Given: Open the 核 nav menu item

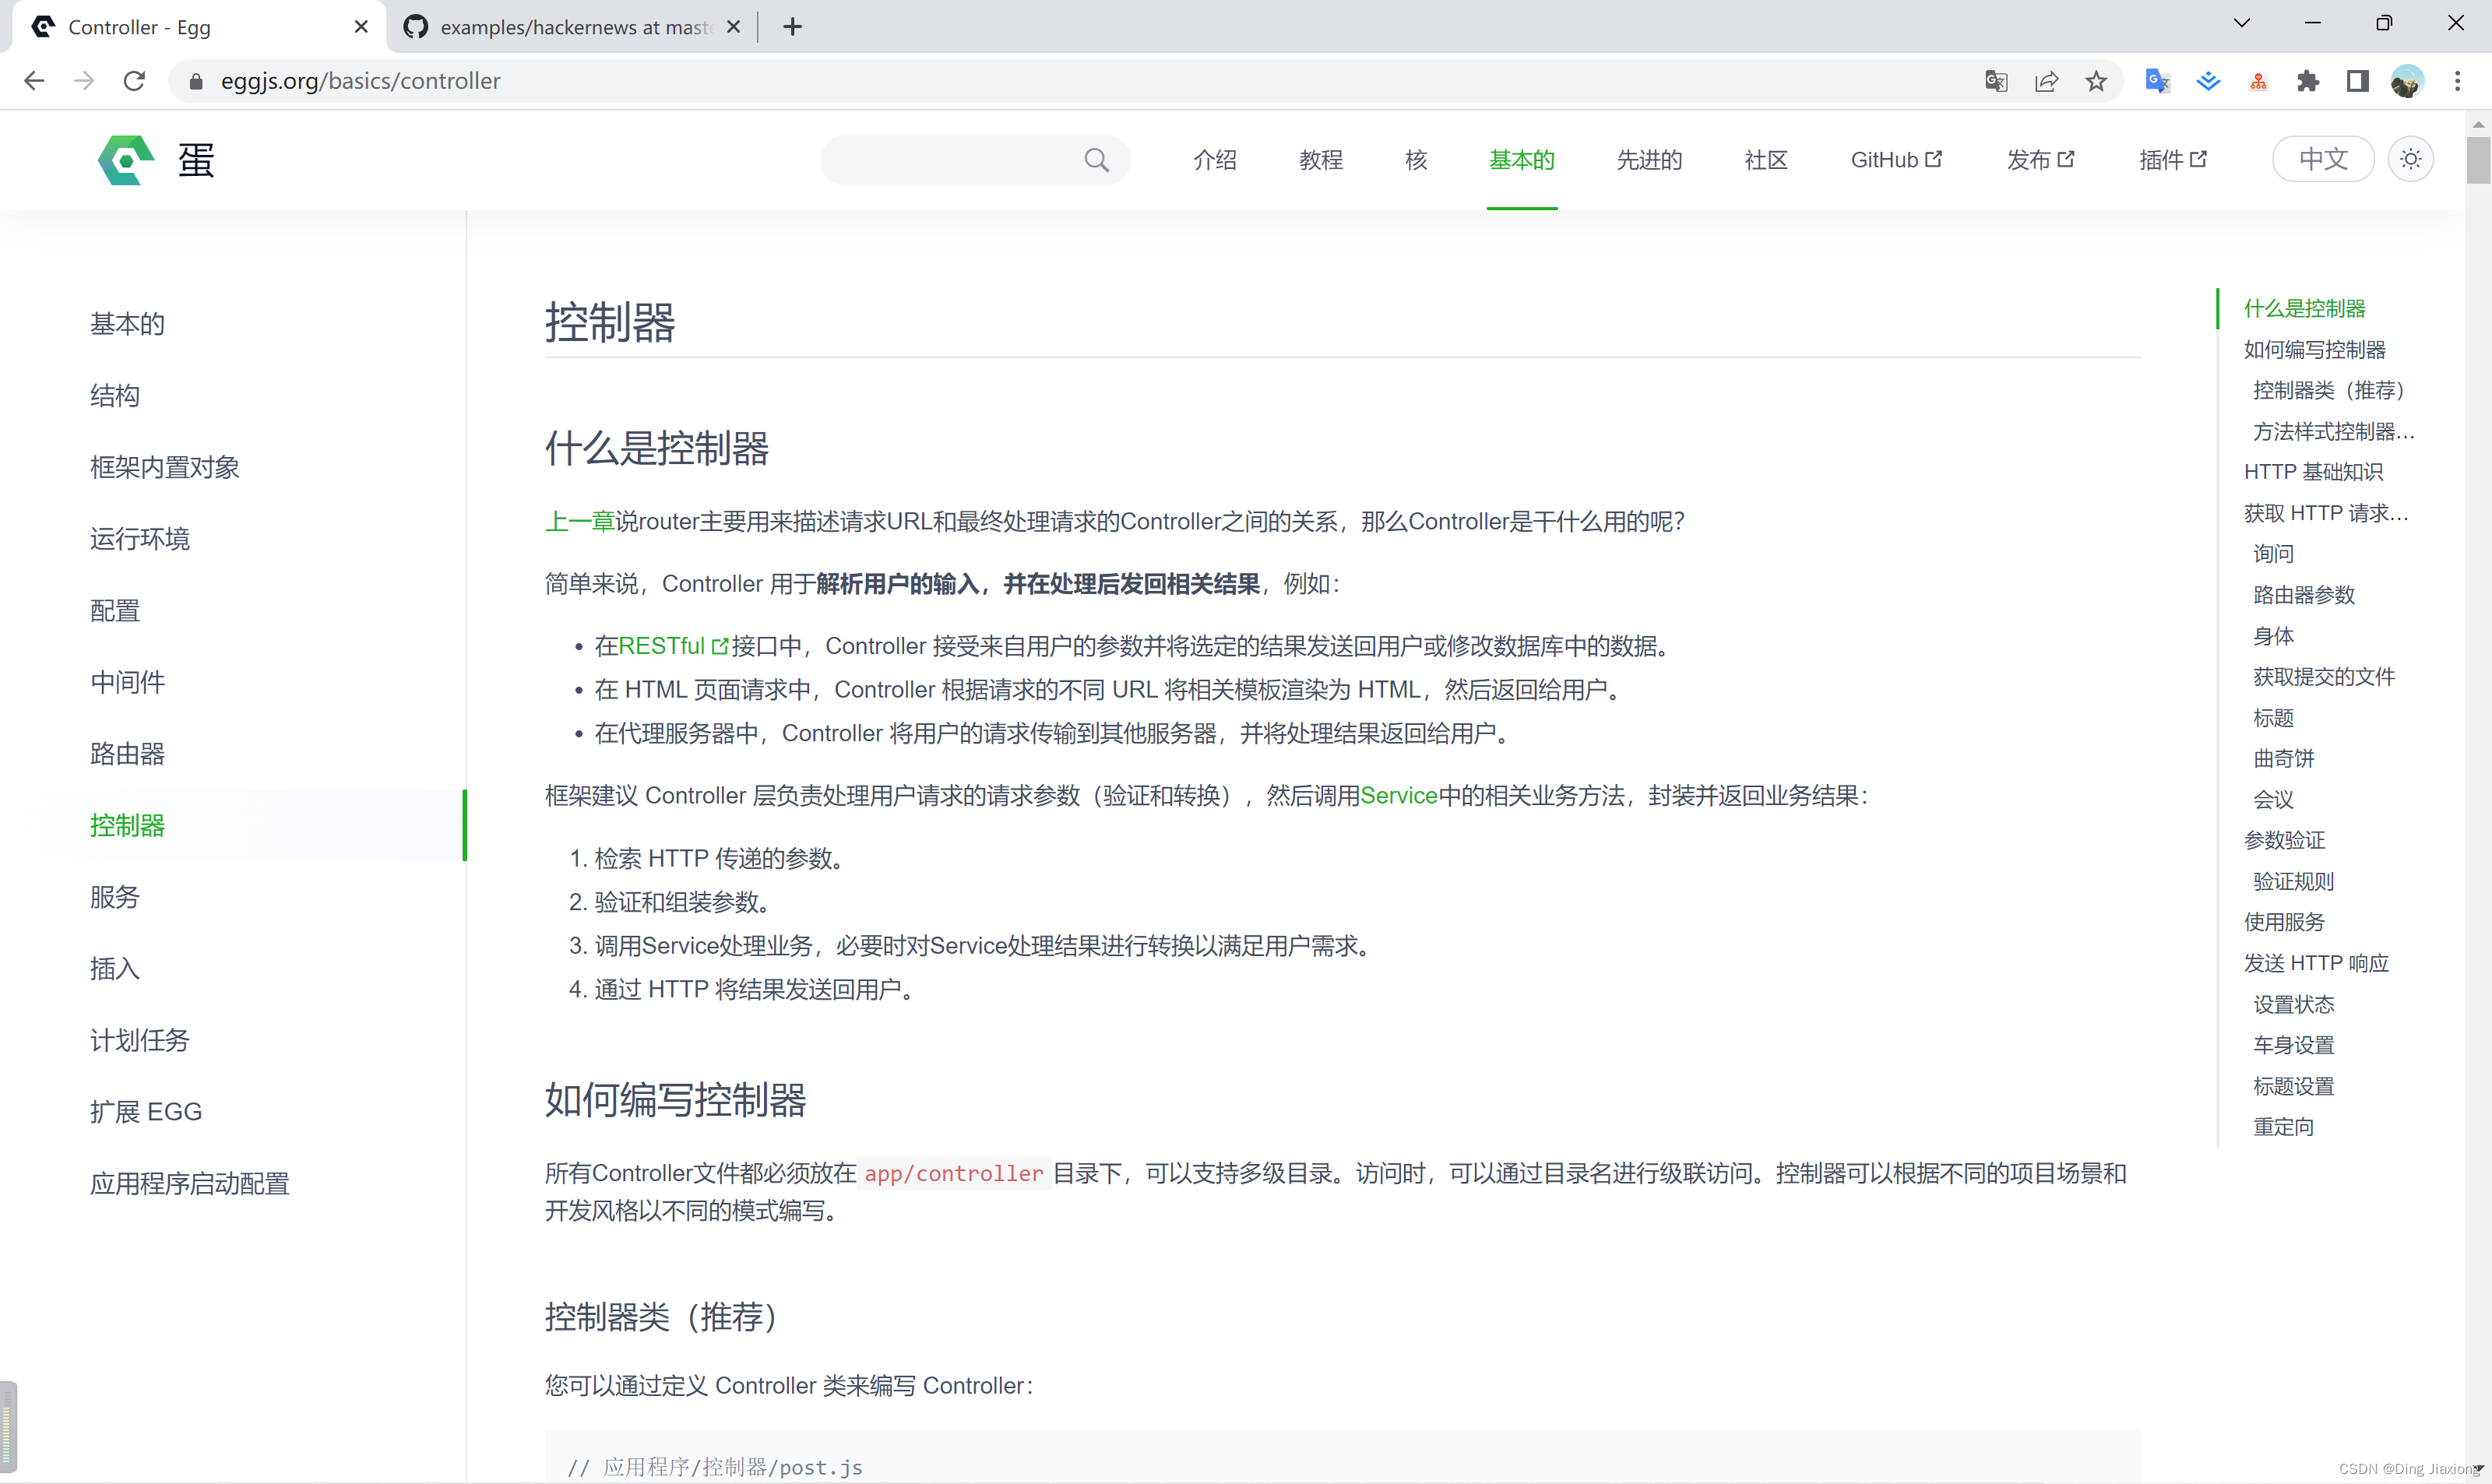Looking at the screenshot, I should [1415, 160].
